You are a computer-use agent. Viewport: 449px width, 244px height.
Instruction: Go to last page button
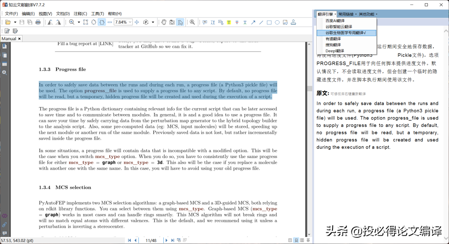(173, 240)
